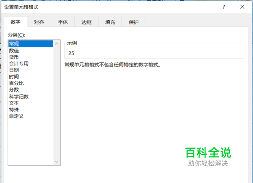Close the 设置单元格格式 dialog

point(242,7)
